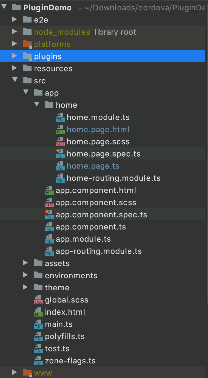Click the home.module.ts TypeScript file icon

[59, 117]
